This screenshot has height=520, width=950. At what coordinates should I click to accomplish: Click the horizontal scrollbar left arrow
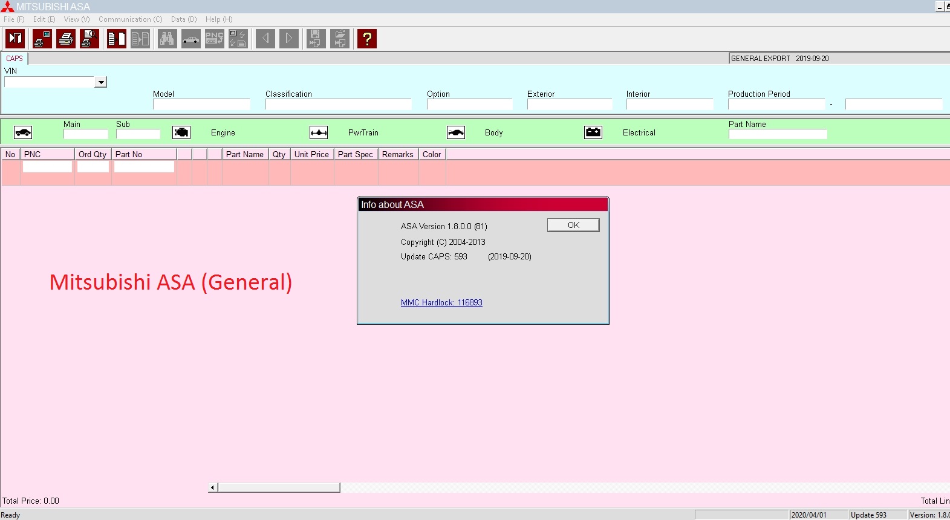[212, 487]
